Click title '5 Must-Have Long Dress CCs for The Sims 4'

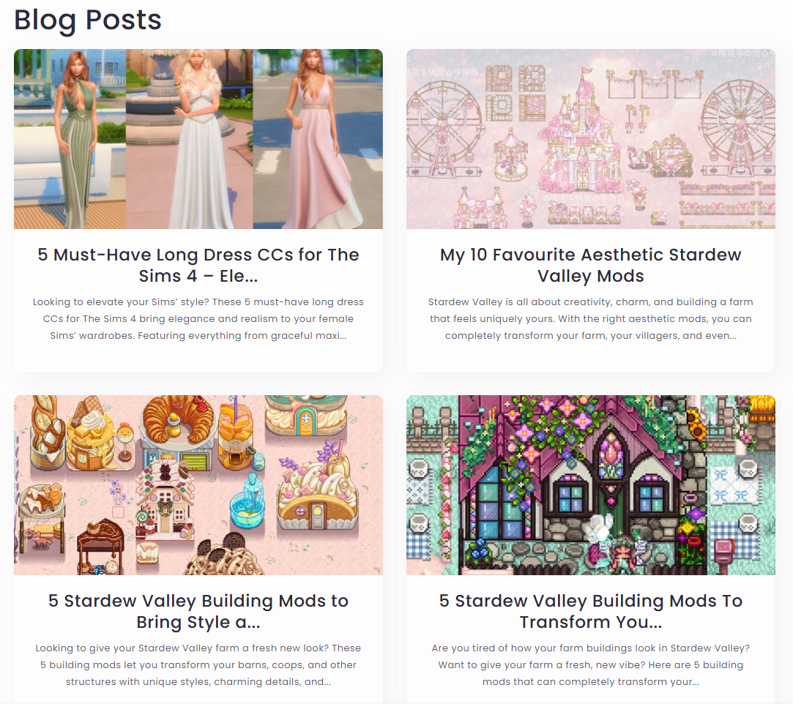point(198,266)
